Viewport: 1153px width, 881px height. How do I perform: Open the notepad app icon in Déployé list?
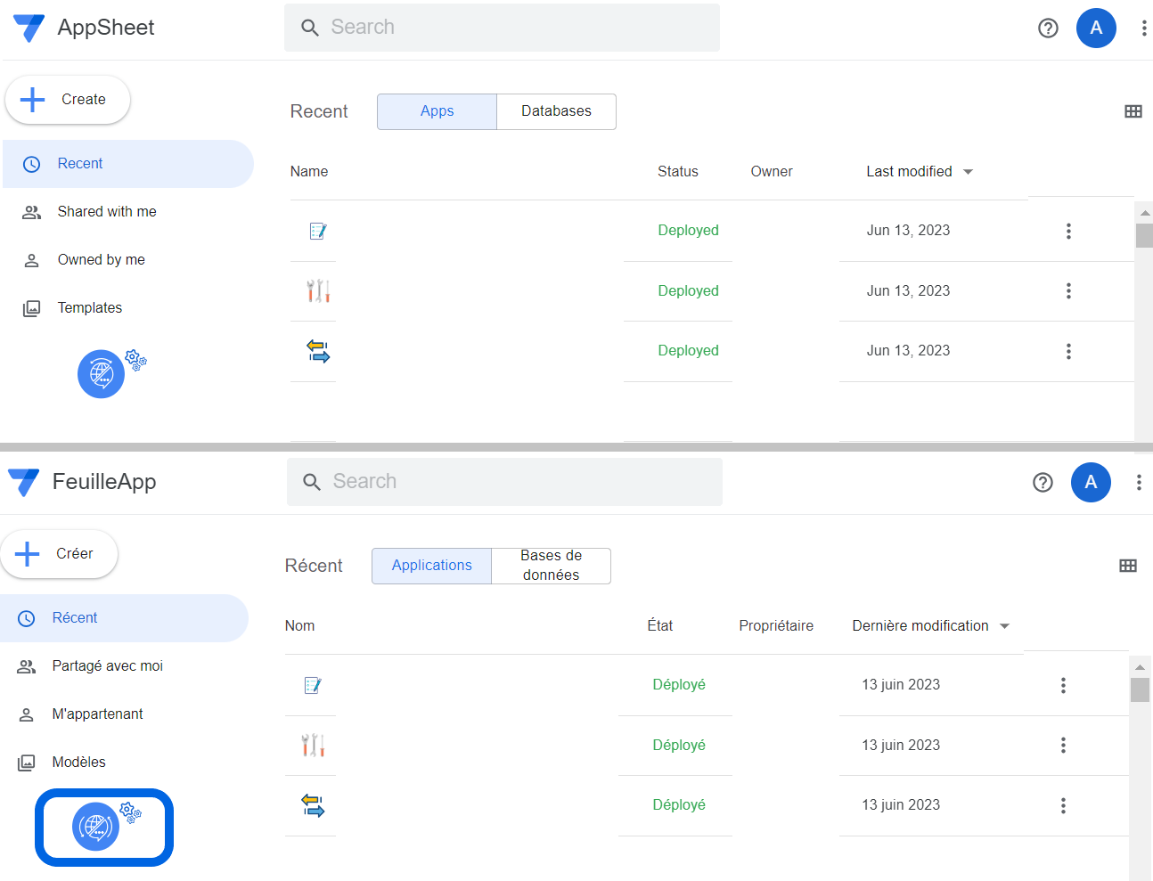click(x=313, y=685)
